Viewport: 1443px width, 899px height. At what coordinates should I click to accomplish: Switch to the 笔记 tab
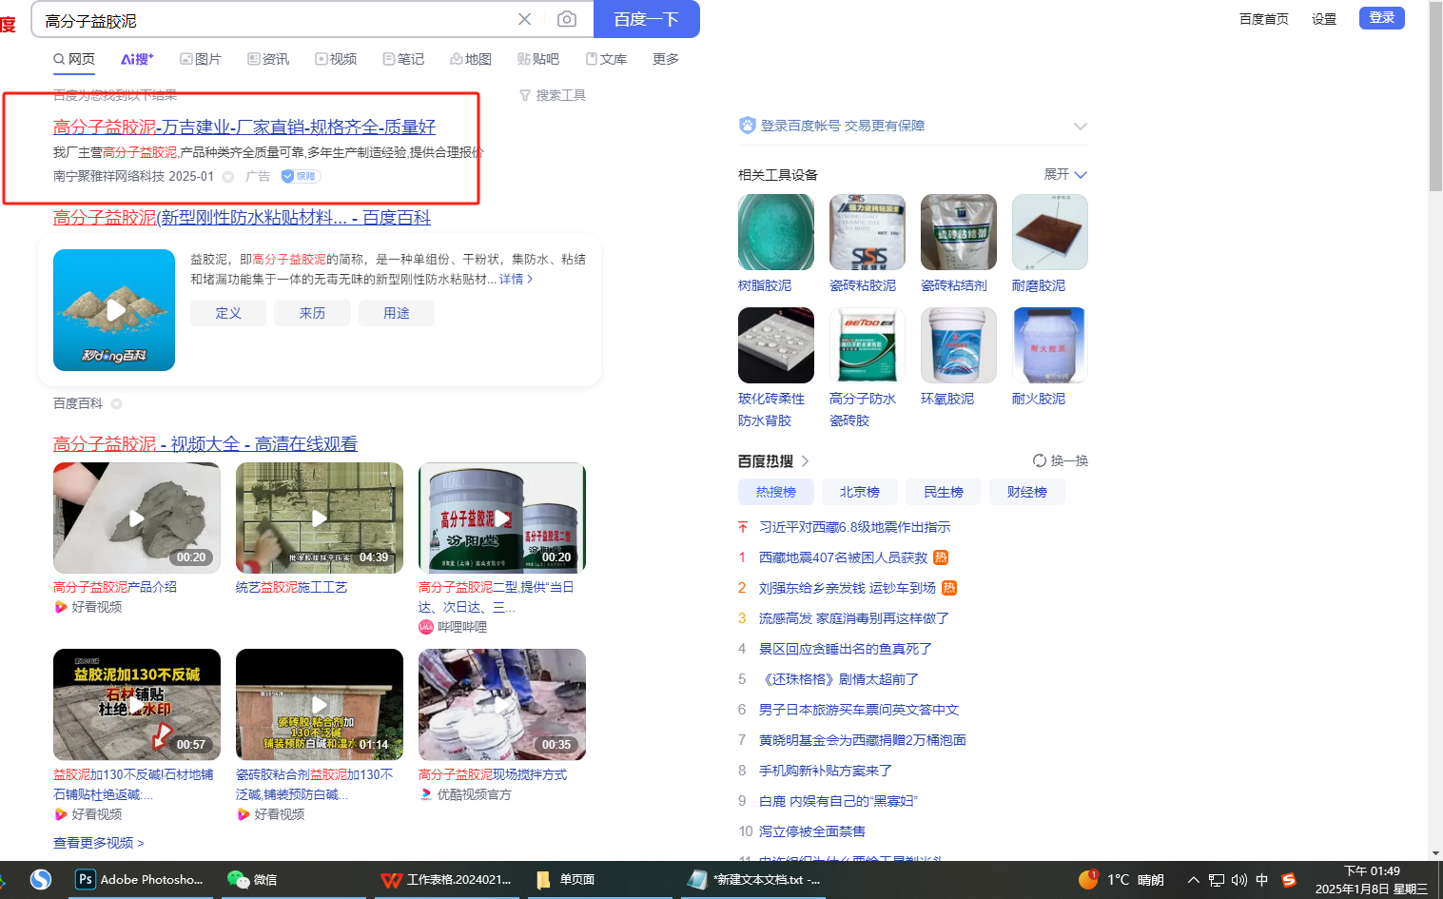pyautogui.click(x=403, y=59)
